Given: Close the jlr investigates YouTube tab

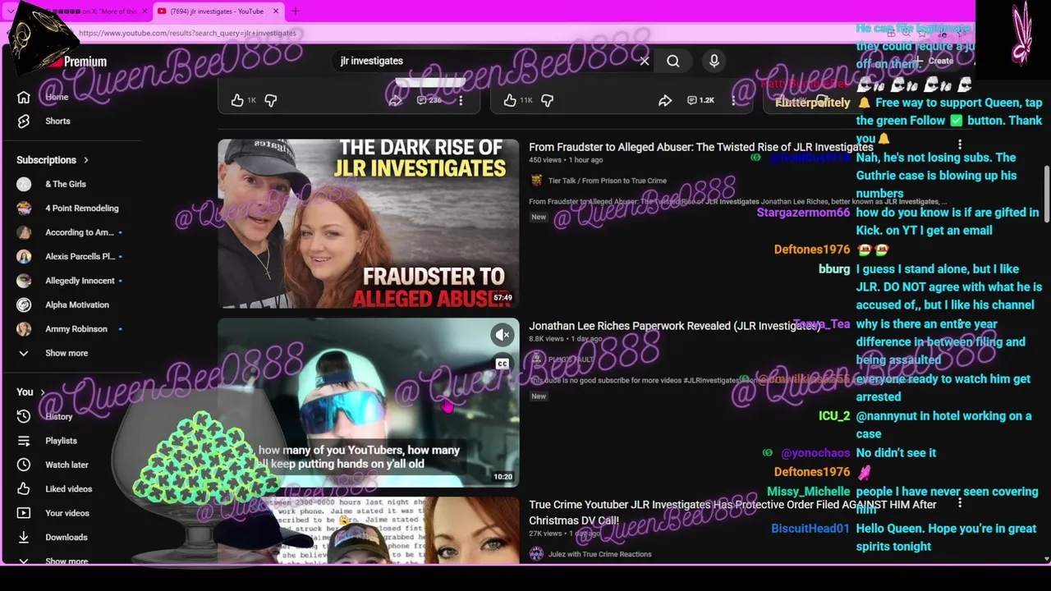Looking at the screenshot, I should coord(276,11).
